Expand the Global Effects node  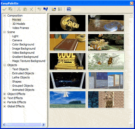tap(4, 106)
